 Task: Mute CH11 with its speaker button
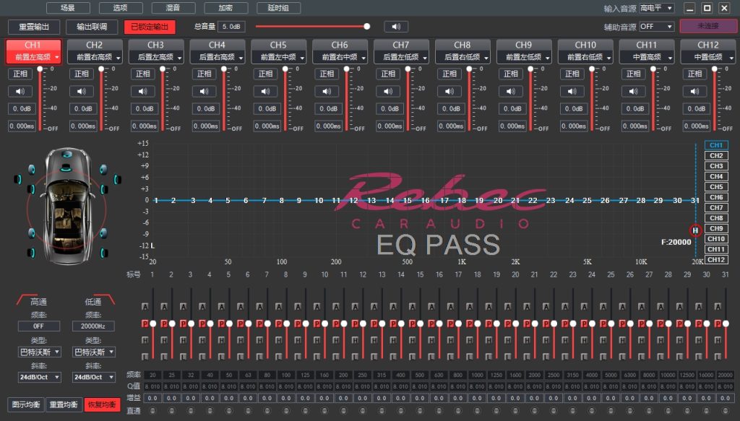point(634,91)
